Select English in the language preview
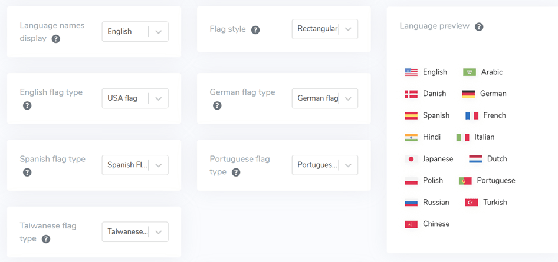Viewport: 558px width, 262px height. pyautogui.click(x=435, y=72)
